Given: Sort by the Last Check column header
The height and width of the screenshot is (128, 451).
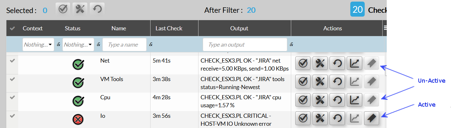Looking at the screenshot, I should coord(169,28).
